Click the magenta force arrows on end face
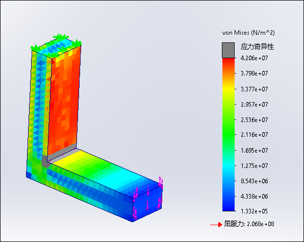The height and width of the screenshot is (242, 304). pyautogui.click(x=148, y=198)
